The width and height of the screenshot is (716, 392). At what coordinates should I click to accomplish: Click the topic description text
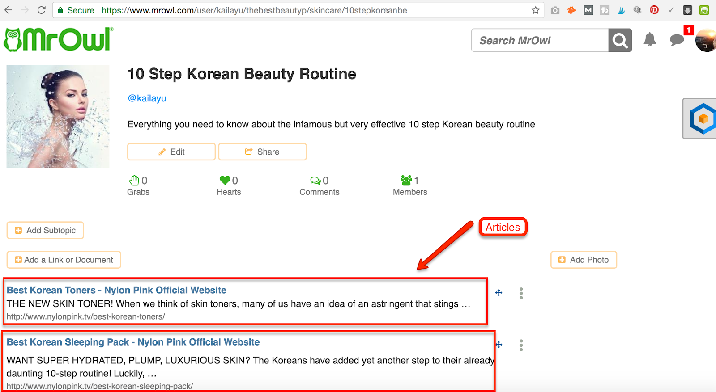click(x=331, y=124)
